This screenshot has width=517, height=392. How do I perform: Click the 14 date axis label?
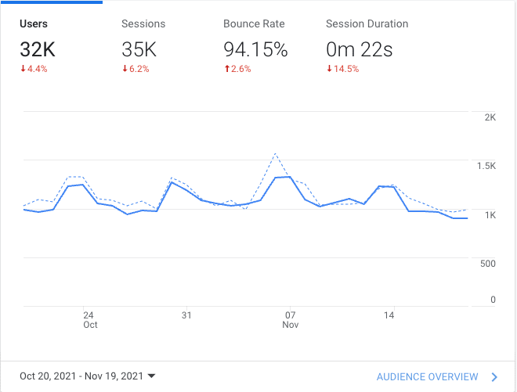(x=389, y=315)
